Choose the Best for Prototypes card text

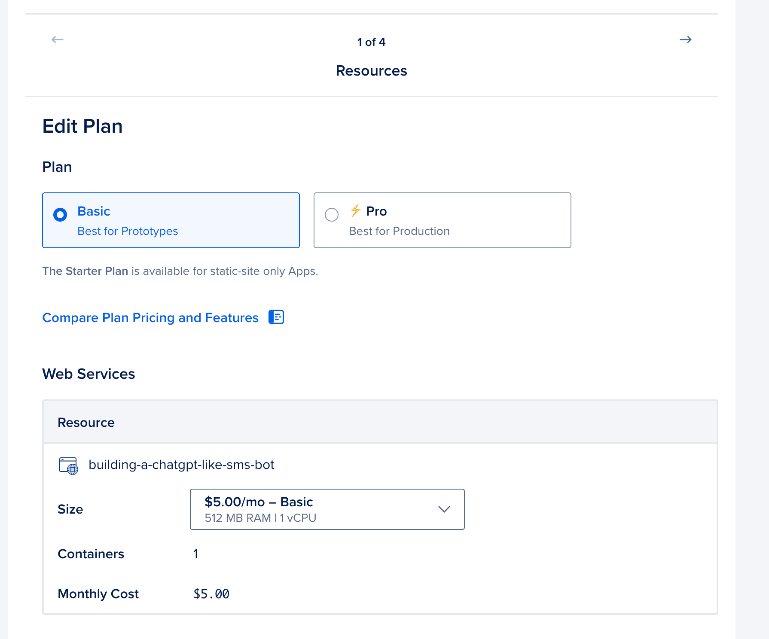[128, 231]
